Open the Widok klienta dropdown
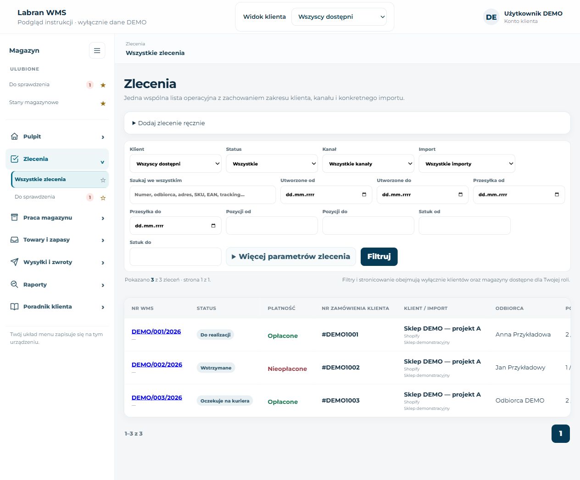The image size is (580, 480). tap(339, 17)
